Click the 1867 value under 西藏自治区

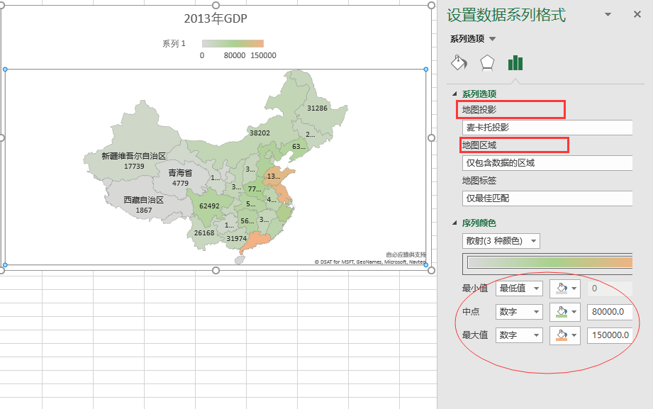[x=144, y=211]
